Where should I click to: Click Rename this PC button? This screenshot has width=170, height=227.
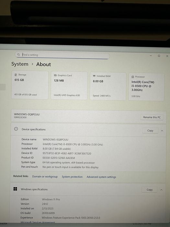(x=152, y=117)
